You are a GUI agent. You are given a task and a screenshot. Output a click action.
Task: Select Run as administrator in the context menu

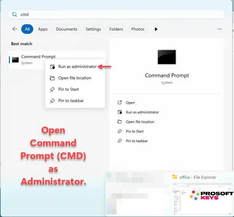[77, 67]
